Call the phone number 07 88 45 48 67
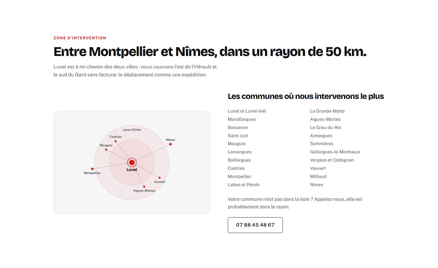Image resolution: width=438 pixels, height=268 pixels. click(x=255, y=225)
